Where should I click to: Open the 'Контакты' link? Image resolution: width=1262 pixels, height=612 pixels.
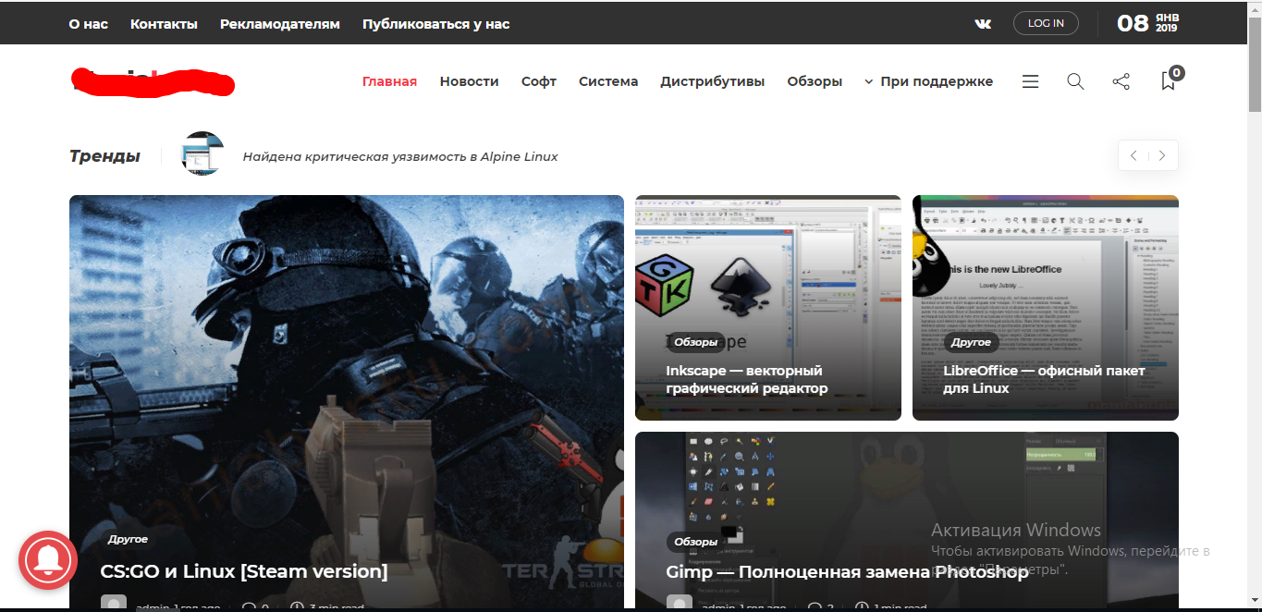coord(164,24)
